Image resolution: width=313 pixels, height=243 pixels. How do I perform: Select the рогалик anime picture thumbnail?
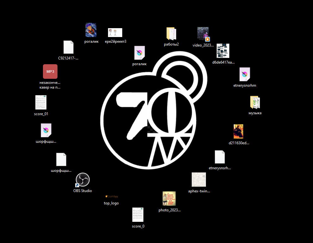point(91,30)
